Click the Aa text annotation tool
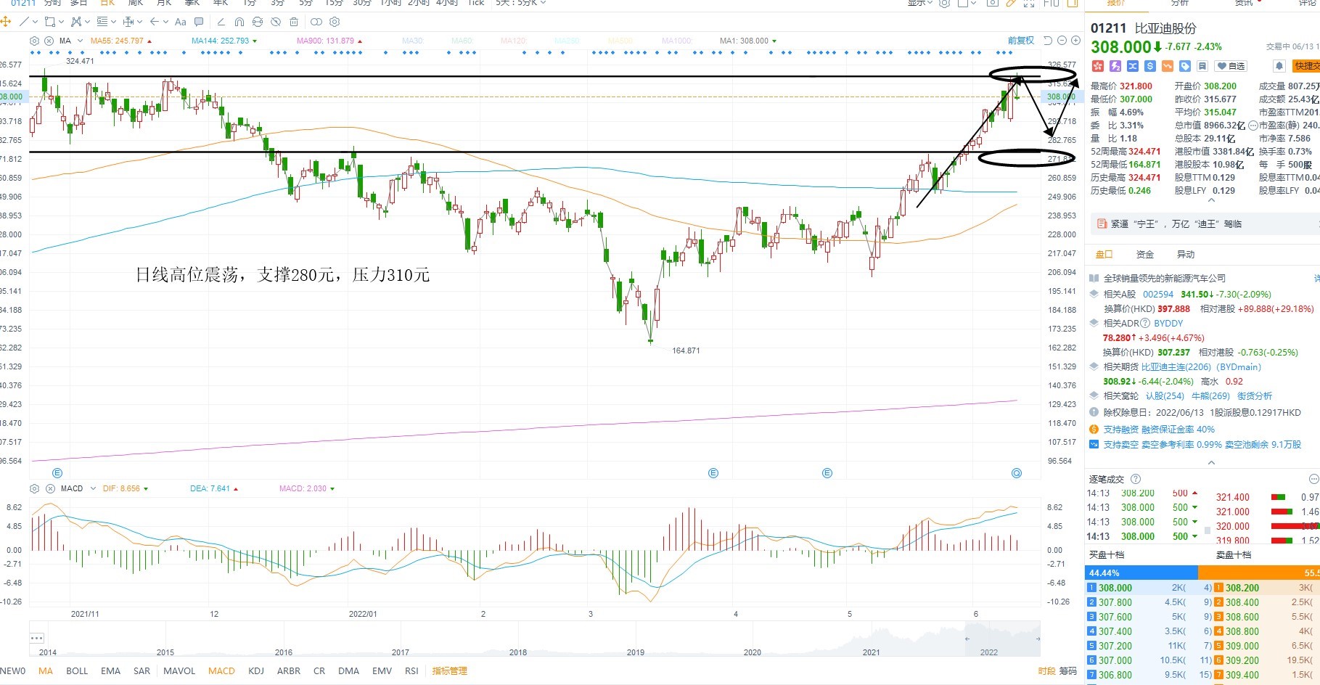 point(181,22)
